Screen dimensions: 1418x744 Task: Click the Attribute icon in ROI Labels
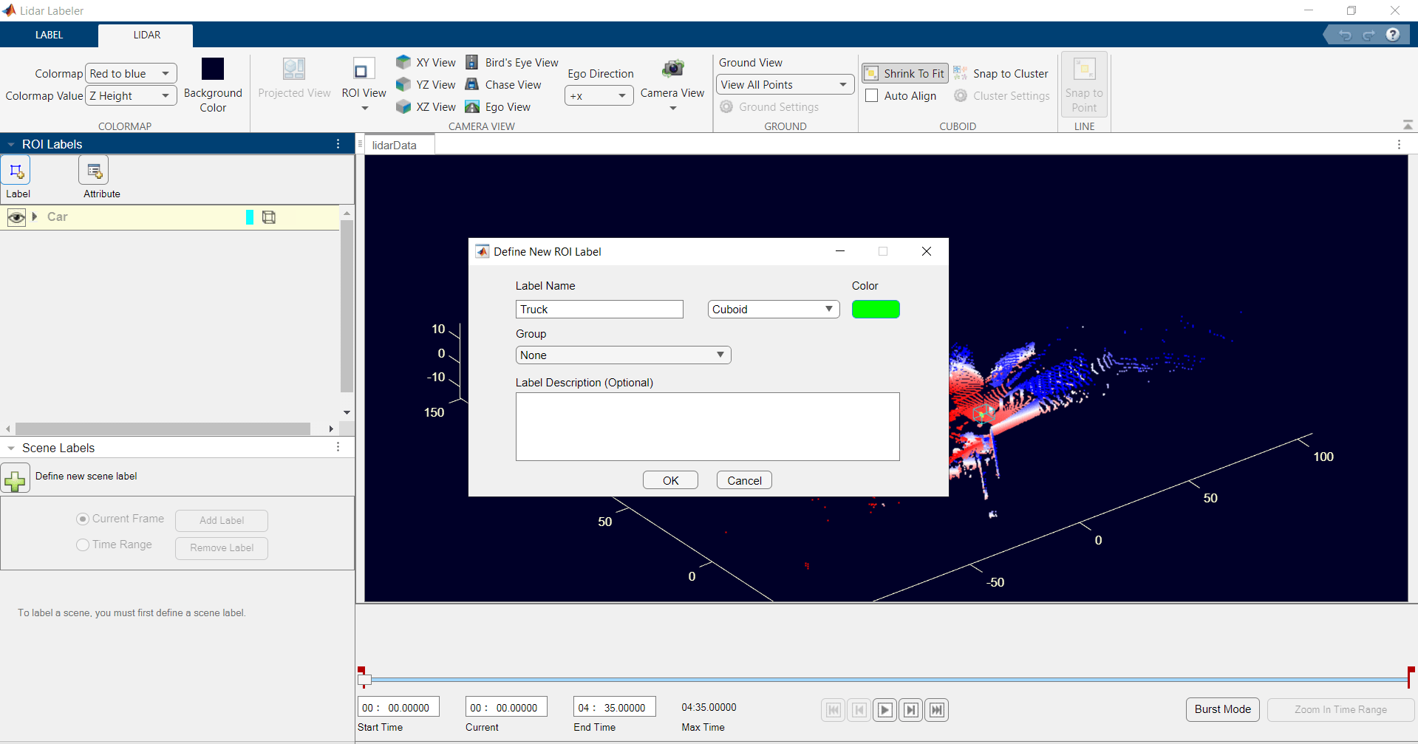94,171
